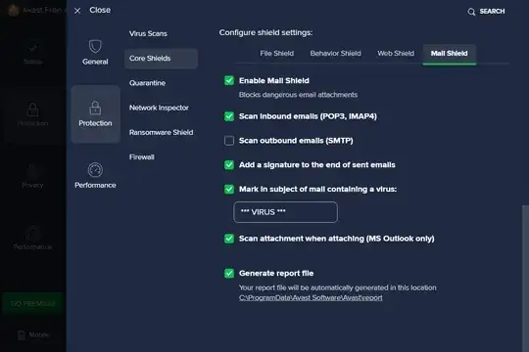Click the GO PREMIUM button

point(33,303)
